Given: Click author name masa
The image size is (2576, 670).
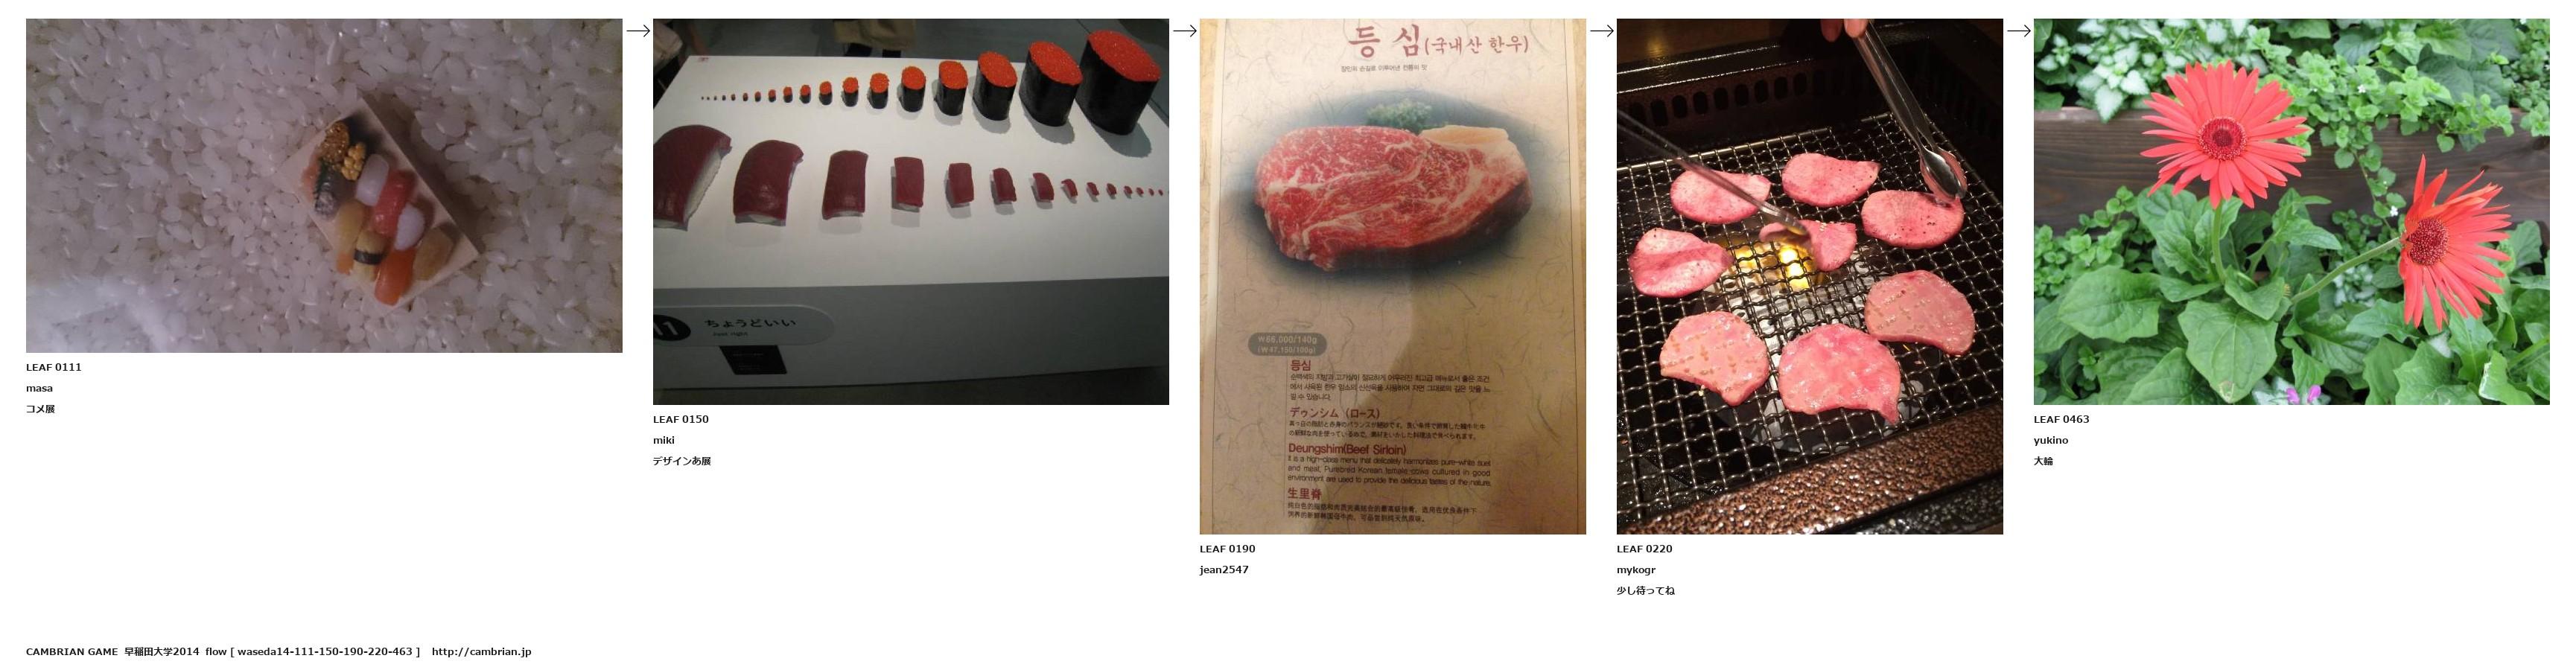Looking at the screenshot, I should coord(39,388).
